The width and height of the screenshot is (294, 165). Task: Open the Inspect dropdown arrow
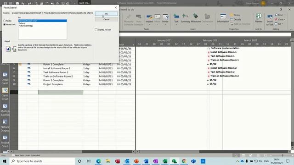[149, 24]
